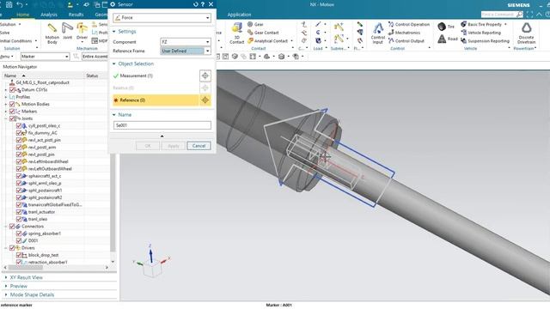Click the Control Output tool
Viewport: 550px width, 309px height.
pos(406,40)
